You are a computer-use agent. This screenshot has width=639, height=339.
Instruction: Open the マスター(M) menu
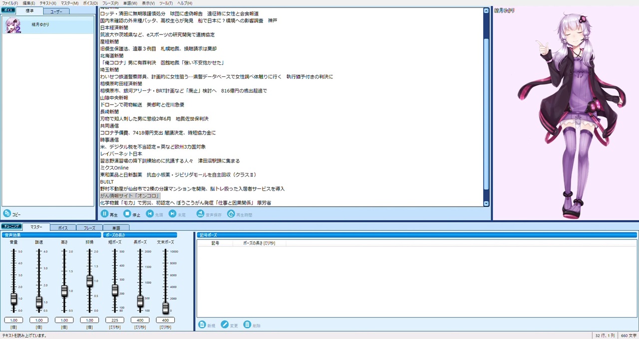click(69, 3)
